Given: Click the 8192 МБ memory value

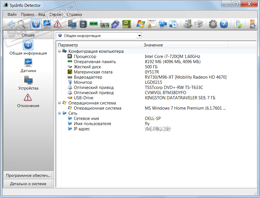Looking at the screenshot, I should [173, 62].
